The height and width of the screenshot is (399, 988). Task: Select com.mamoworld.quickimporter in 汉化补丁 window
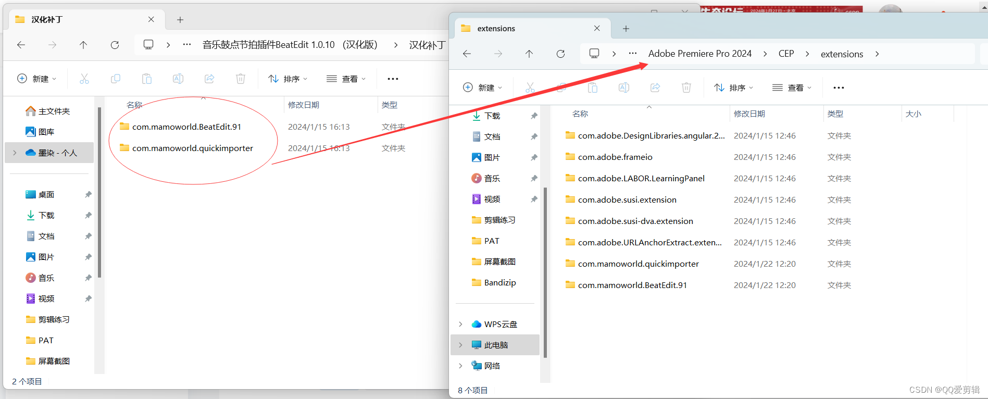193,148
